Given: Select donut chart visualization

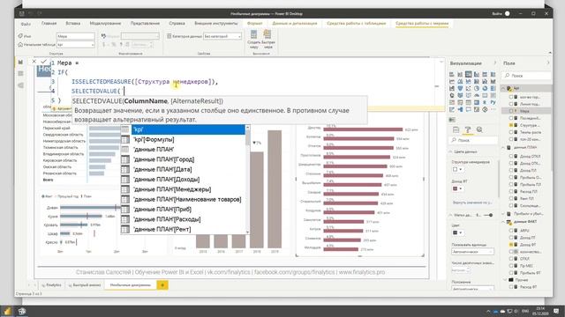Looking at the screenshot, I should 485,88.
